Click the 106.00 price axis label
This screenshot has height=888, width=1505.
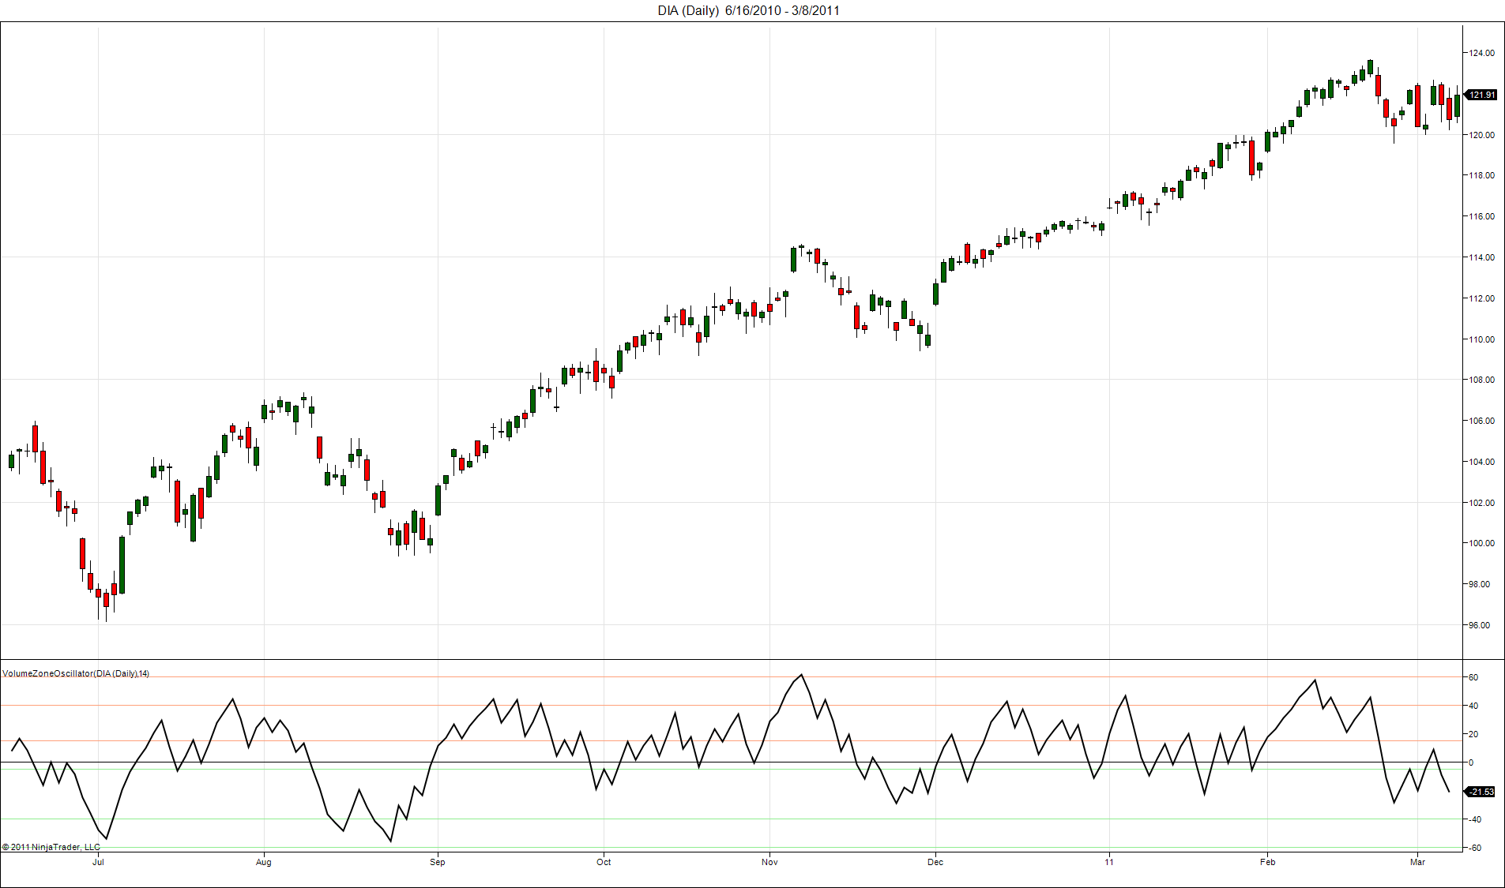[x=1481, y=421]
